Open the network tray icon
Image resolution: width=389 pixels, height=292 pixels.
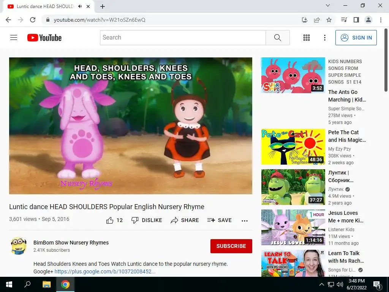(331, 284)
